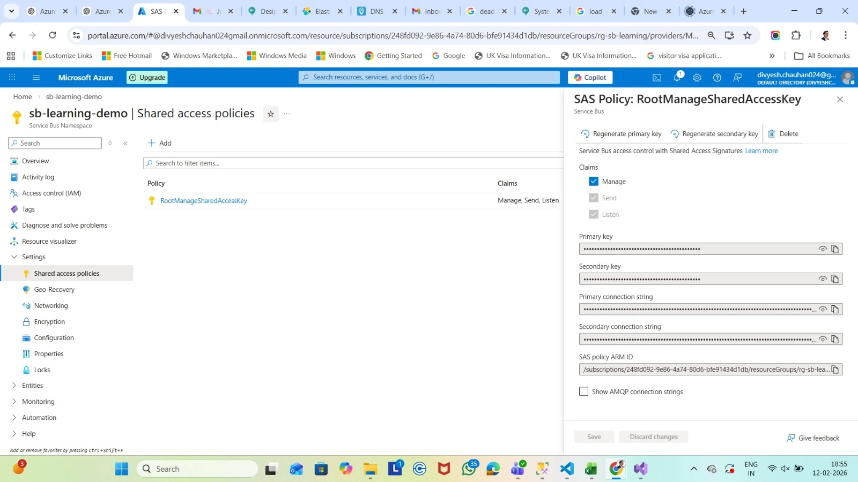Click the sidebar Search box
This screenshot has height=482, width=858.
55,143
